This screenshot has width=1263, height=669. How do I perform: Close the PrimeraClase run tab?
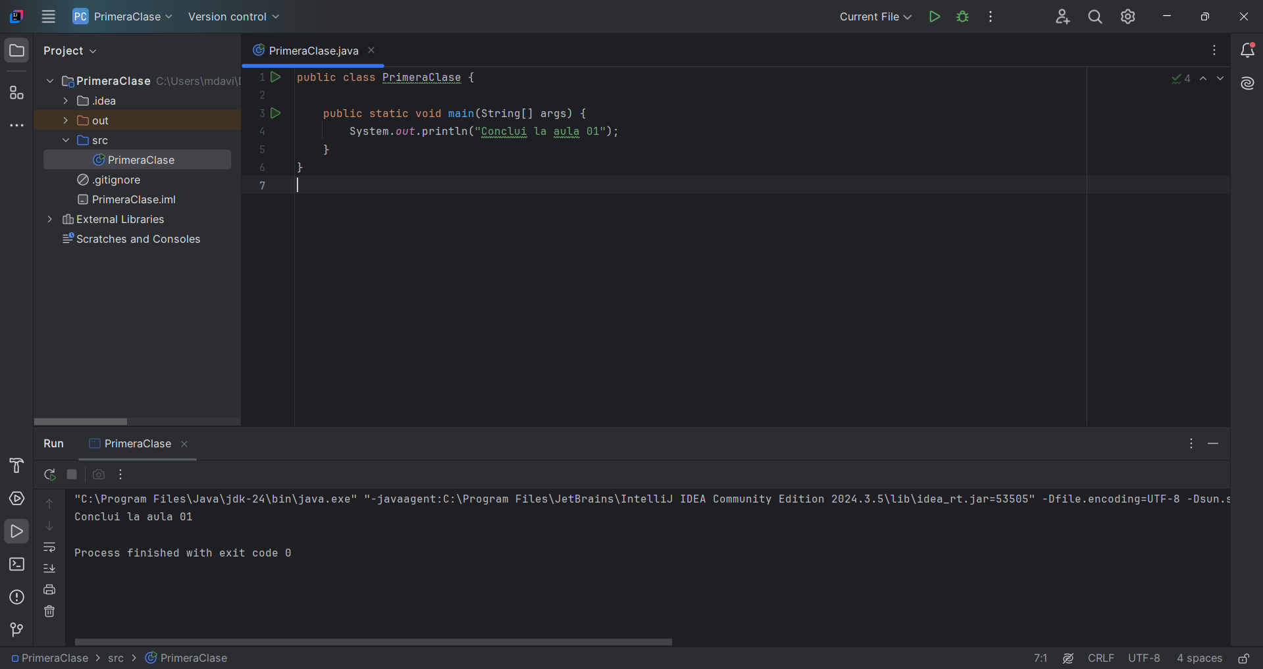[184, 444]
